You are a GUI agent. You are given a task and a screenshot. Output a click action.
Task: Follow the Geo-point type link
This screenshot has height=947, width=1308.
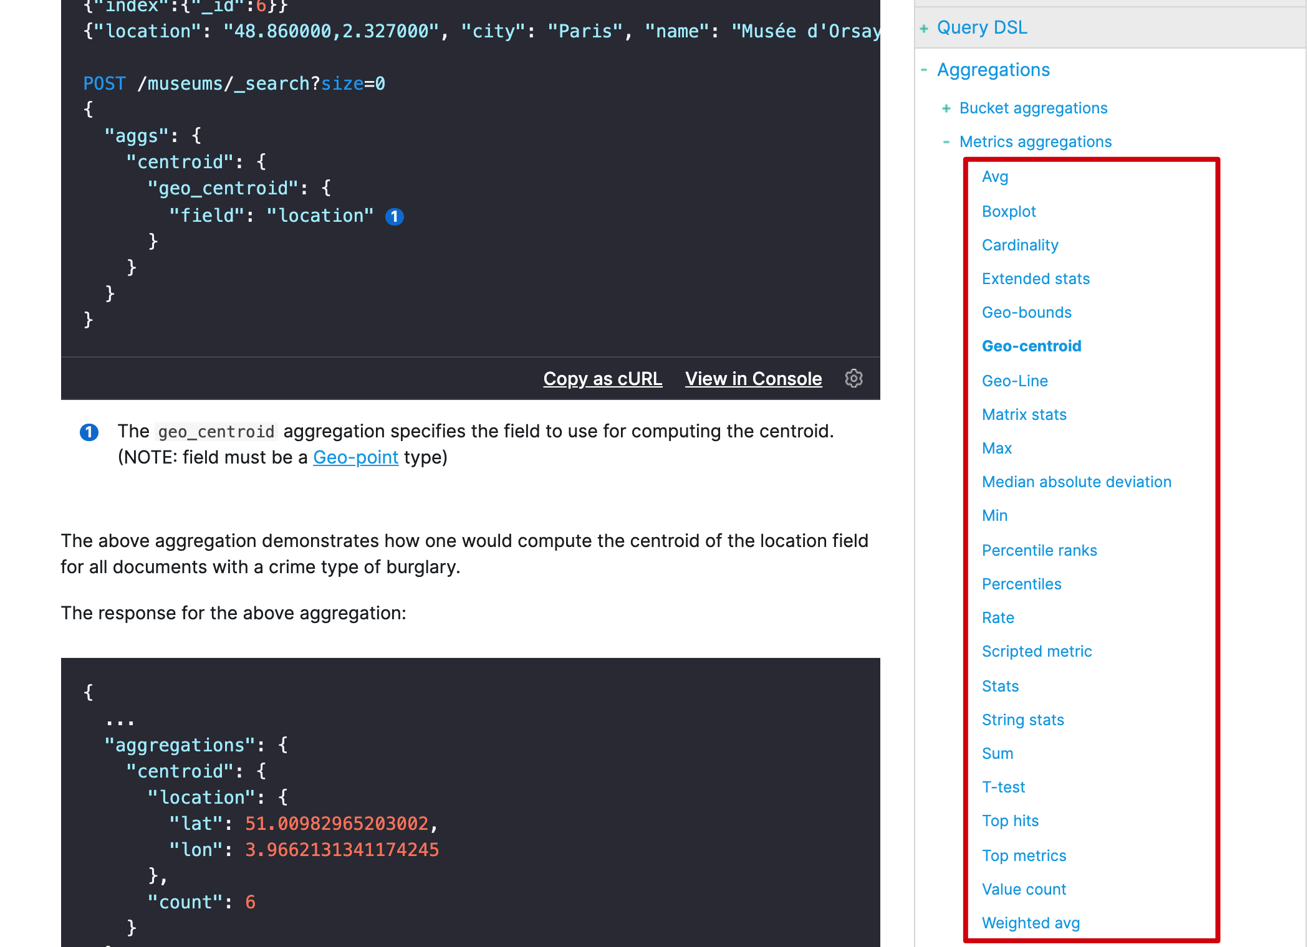pyautogui.click(x=355, y=457)
